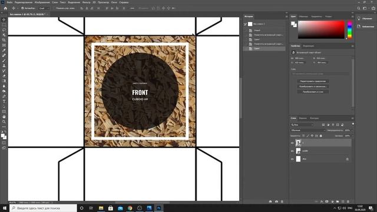
Task: Select the Gradient tool
Action: 4,81
